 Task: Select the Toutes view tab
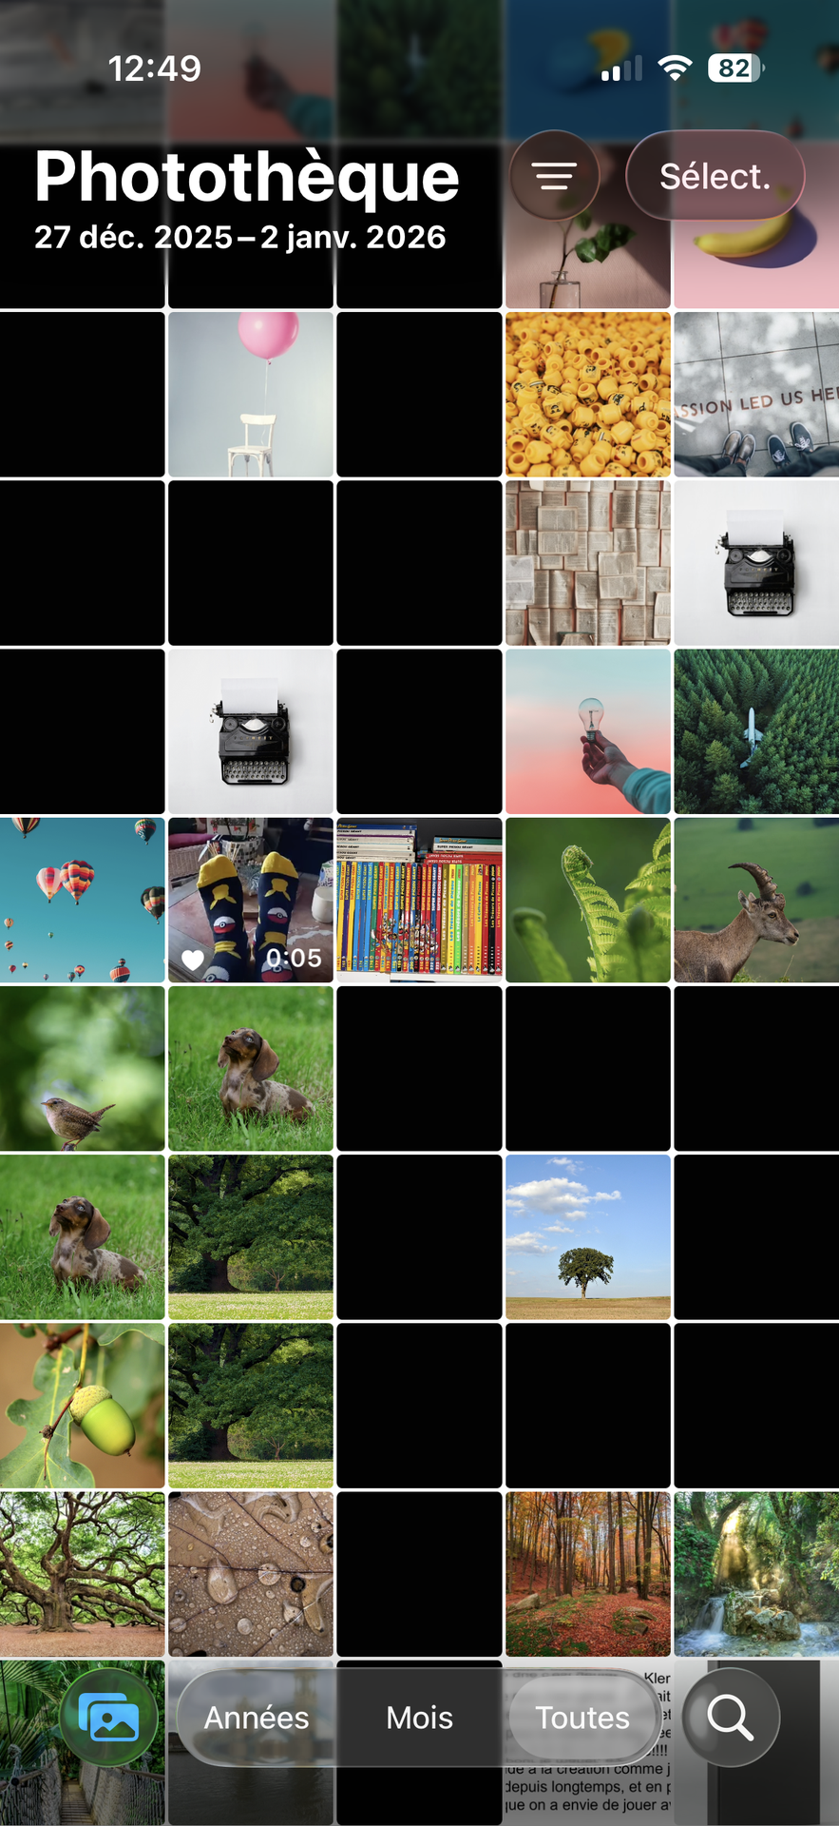pos(582,1718)
